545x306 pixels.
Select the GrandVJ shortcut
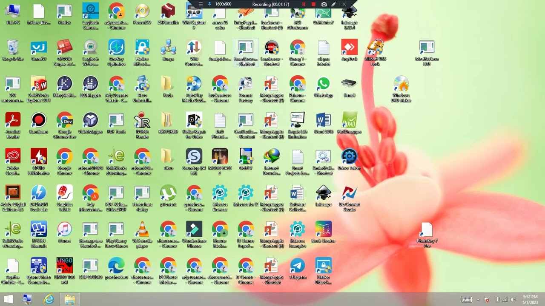[x=39, y=51]
